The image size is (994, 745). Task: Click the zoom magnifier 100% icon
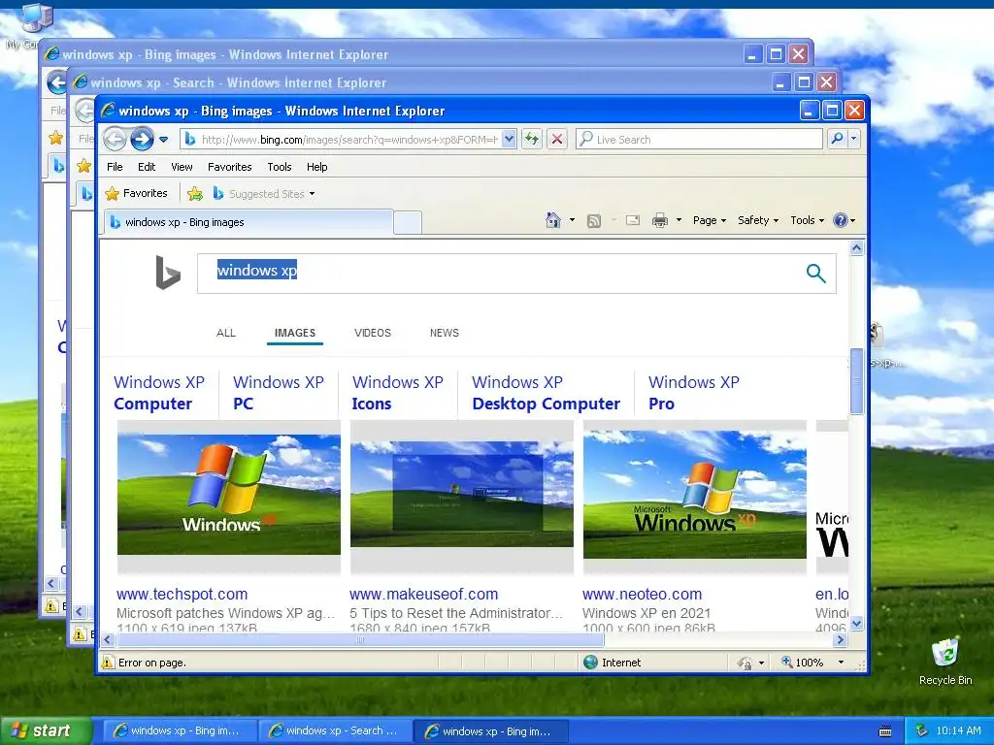click(786, 662)
